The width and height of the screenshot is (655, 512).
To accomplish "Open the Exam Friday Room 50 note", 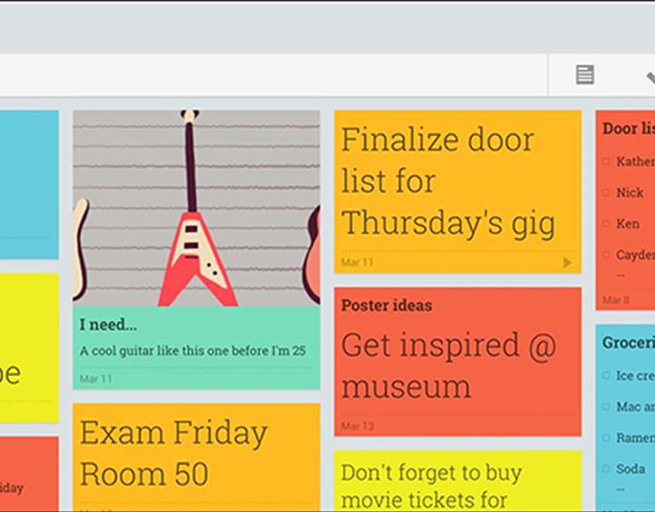I will click(x=196, y=457).
